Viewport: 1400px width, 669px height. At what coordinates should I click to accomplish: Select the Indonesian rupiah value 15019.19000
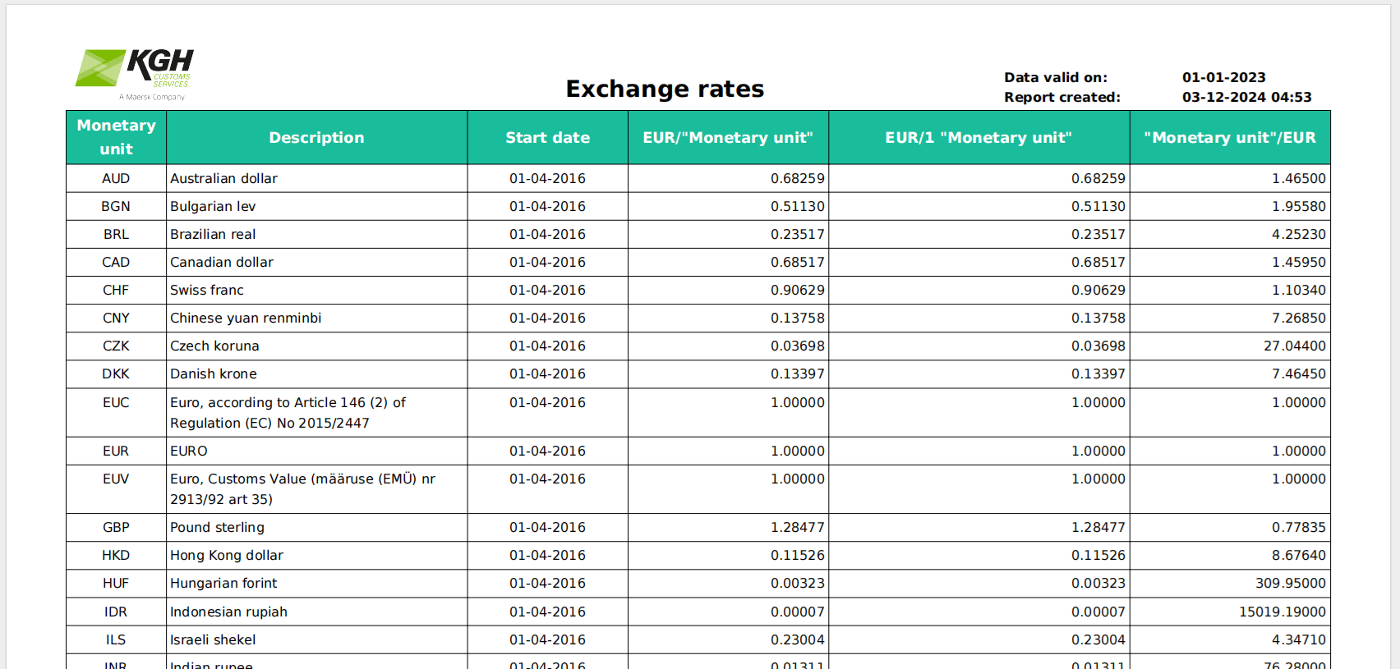pos(1282,612)
